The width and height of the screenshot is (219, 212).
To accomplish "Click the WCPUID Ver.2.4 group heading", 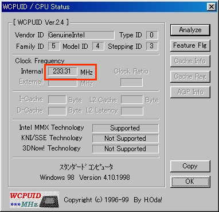I will tap(41, 22).
